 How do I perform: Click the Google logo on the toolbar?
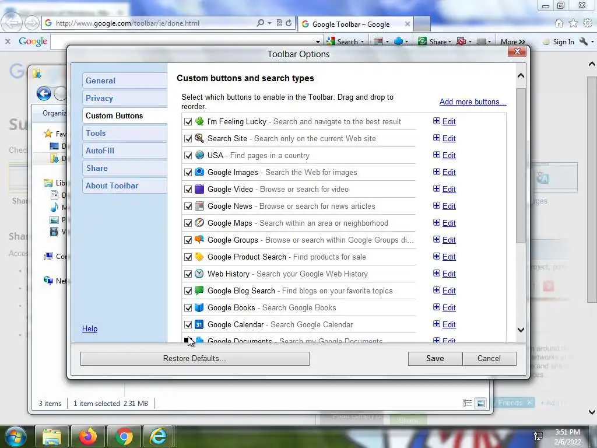click(x=33, y=41)
